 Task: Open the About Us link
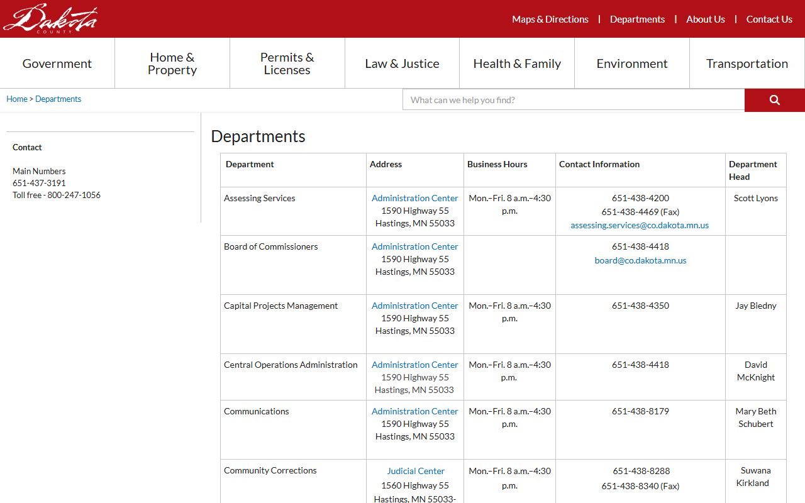(705, 19)
